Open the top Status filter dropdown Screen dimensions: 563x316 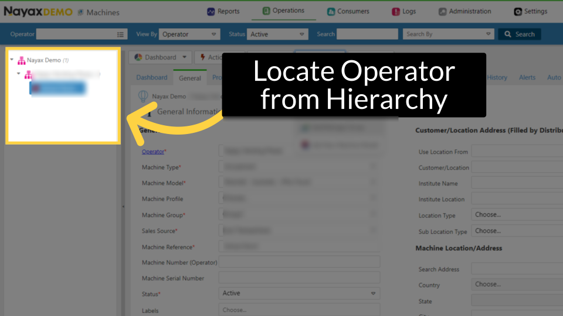pyautogui.click(x=277, y=35)
